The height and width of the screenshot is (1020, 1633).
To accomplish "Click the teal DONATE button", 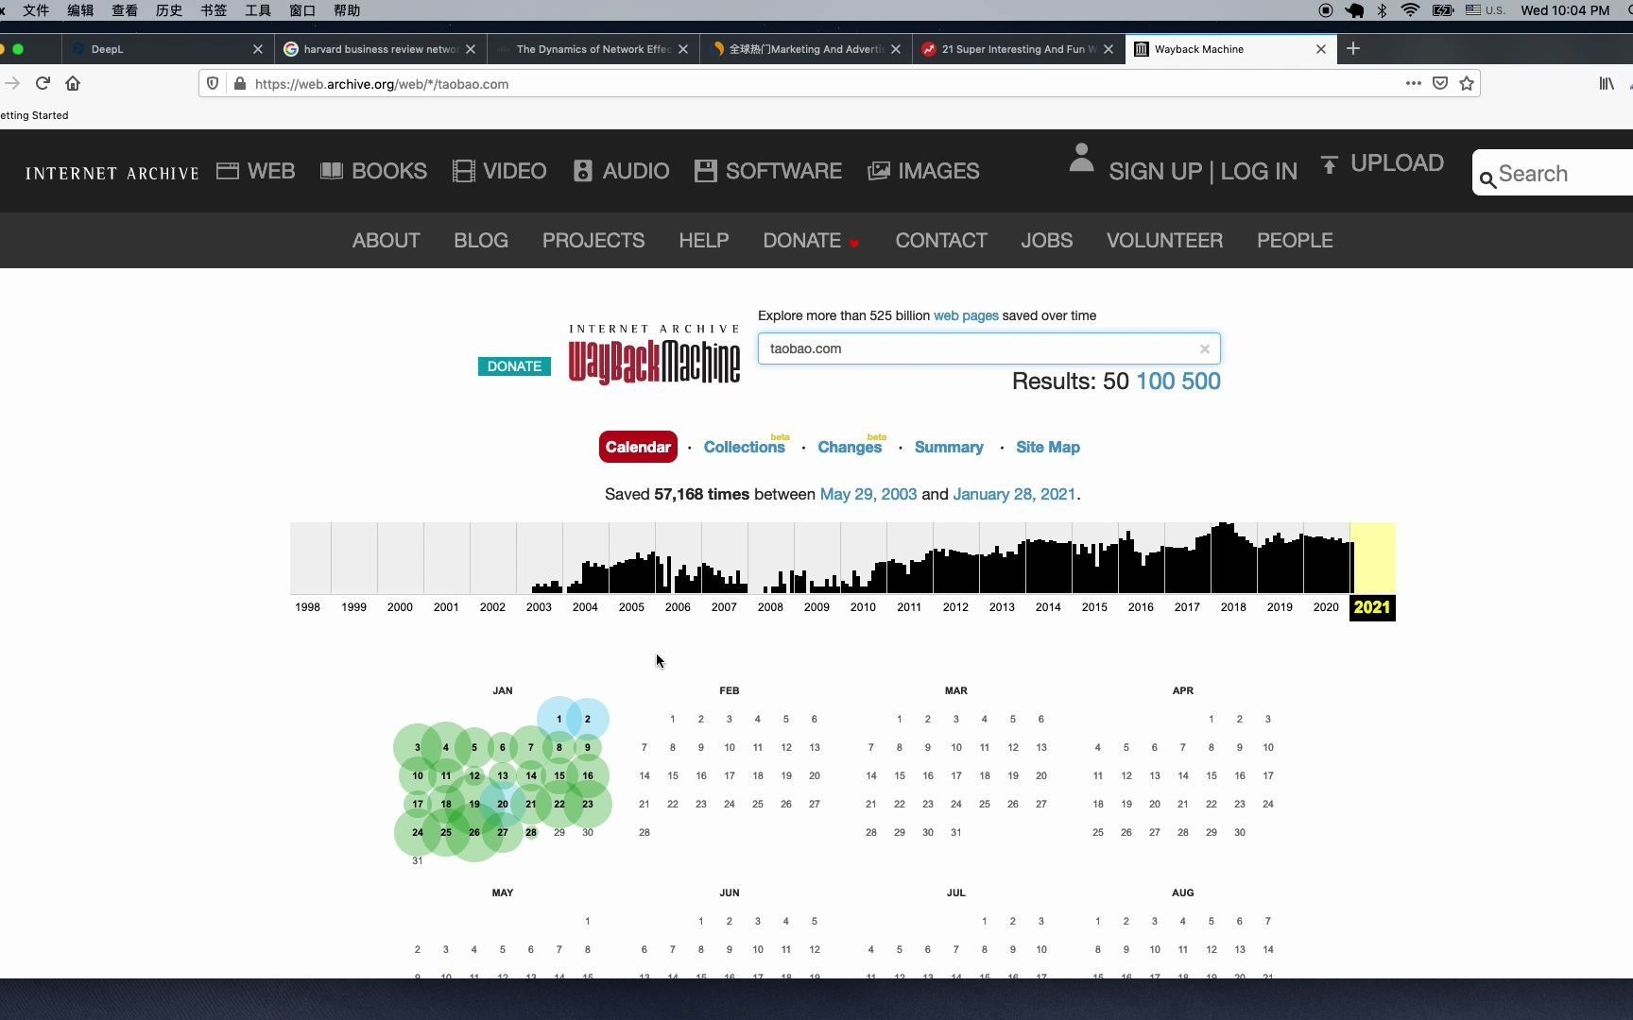I will click(514, 366).
